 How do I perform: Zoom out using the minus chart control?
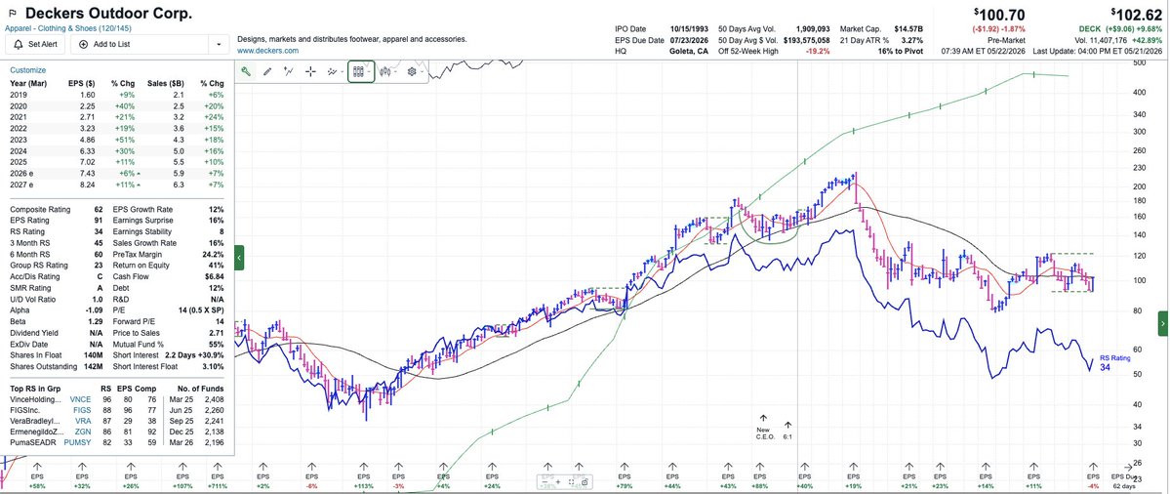tap(545, 482)
